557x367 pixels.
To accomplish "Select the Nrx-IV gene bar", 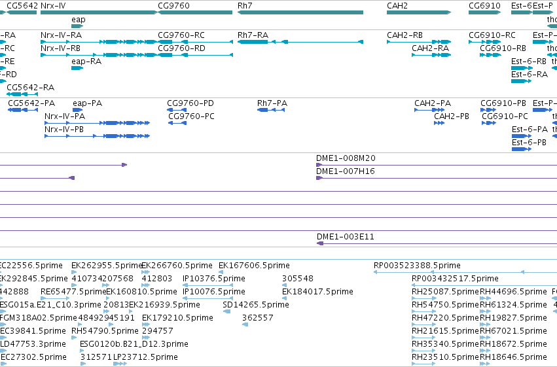I will tap(99, 12).
